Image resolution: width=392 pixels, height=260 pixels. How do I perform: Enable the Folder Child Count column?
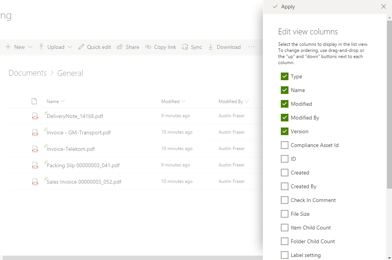click(285, 241)
